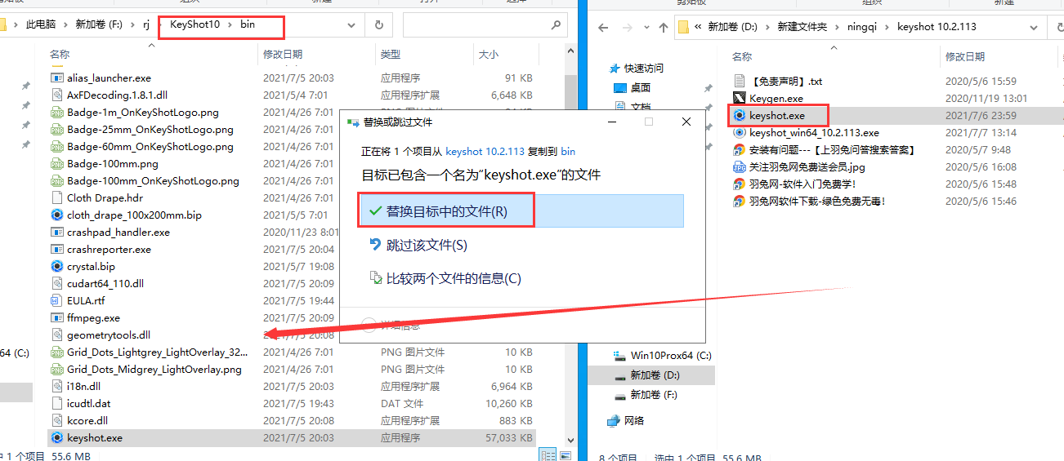Click keyshot_win64_10.2.113.exe installer icon
Viewport: 1064px width, 461px height.
[739, 133]
